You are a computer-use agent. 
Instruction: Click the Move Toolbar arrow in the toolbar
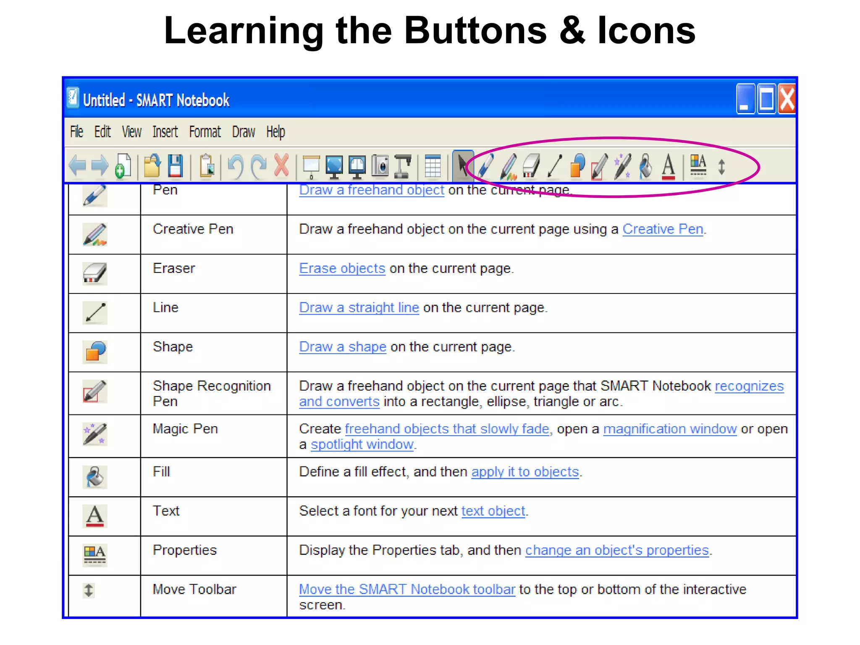point(721,167)
